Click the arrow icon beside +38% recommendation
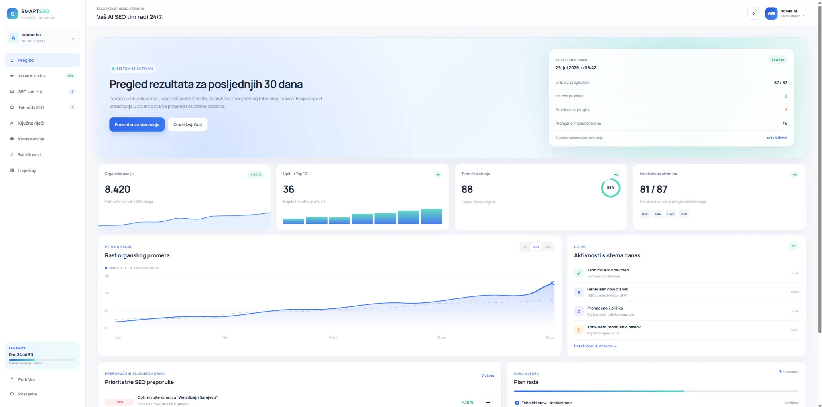822x407 pixels. point(488,402)
